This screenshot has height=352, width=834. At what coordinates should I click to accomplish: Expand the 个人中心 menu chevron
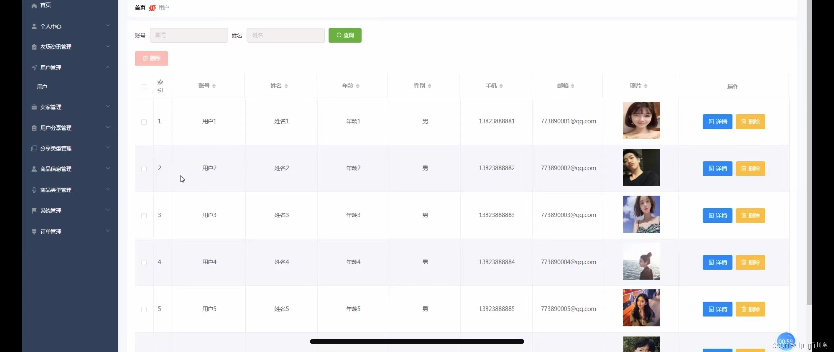click(108, 26)
